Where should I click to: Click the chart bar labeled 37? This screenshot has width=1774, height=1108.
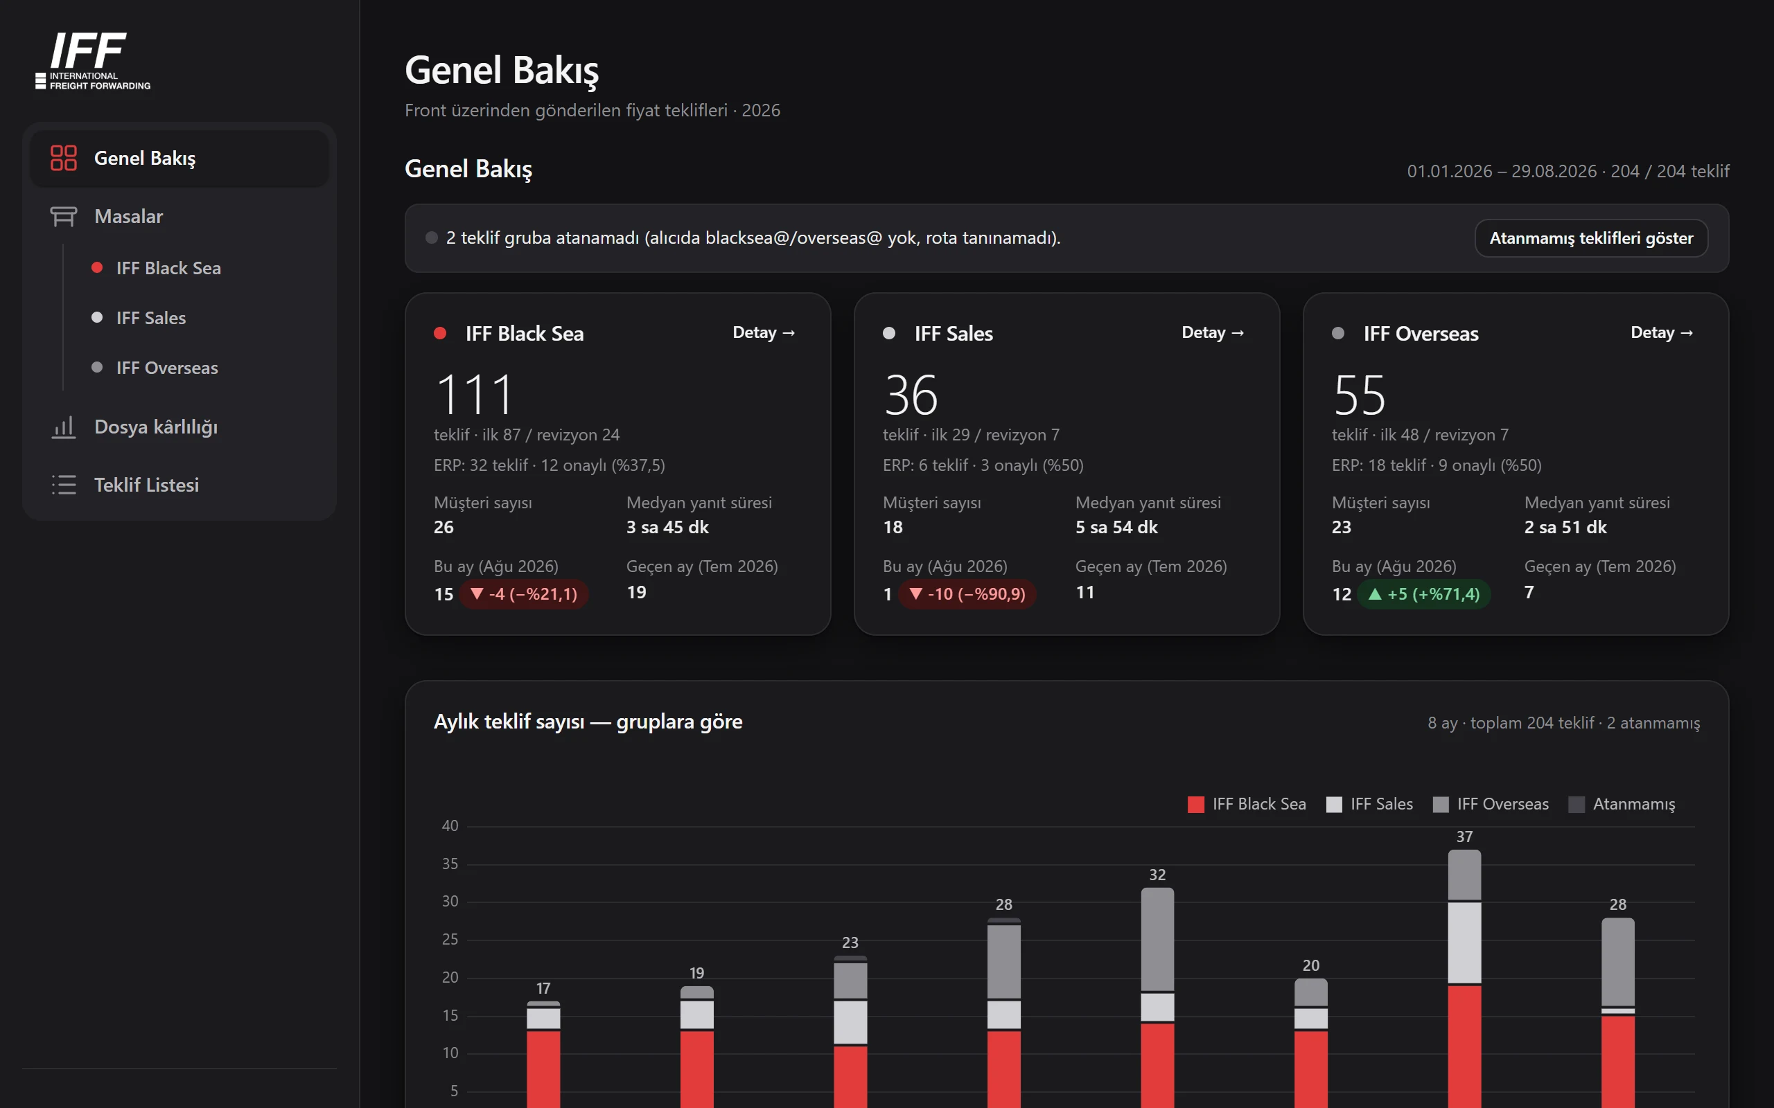click(x=1465, y=979)
